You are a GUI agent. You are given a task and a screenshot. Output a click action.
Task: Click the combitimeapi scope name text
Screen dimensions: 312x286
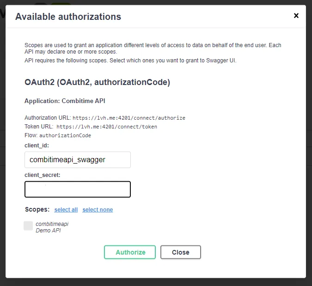[x=52, y=224]
